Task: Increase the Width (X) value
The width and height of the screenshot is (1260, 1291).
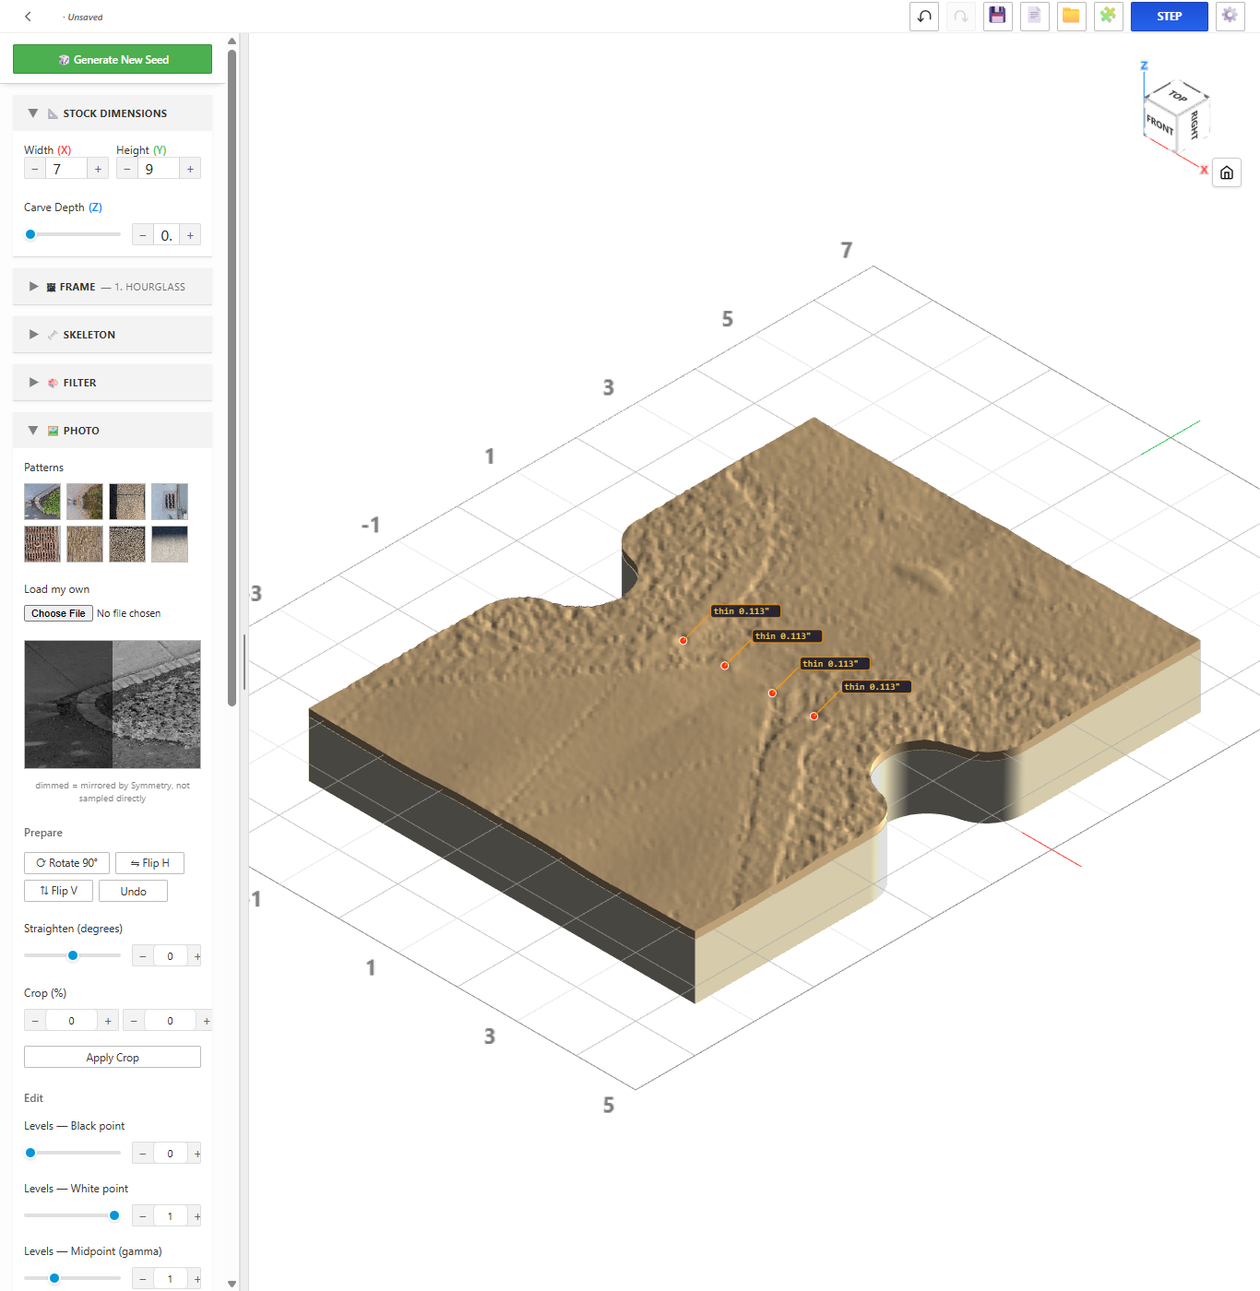Action: click(98, 169)
